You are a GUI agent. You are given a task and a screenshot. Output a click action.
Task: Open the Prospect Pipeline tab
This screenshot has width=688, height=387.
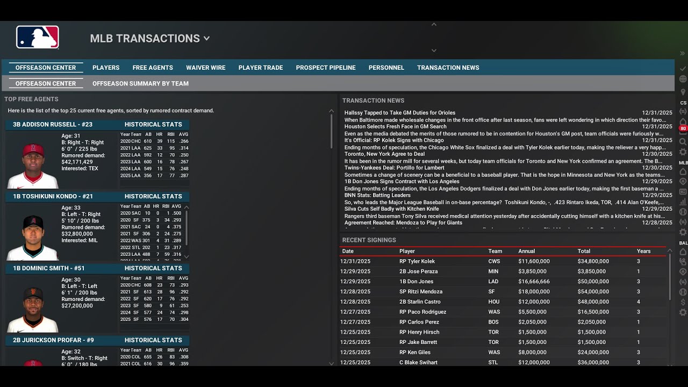[x=326, y=68]
